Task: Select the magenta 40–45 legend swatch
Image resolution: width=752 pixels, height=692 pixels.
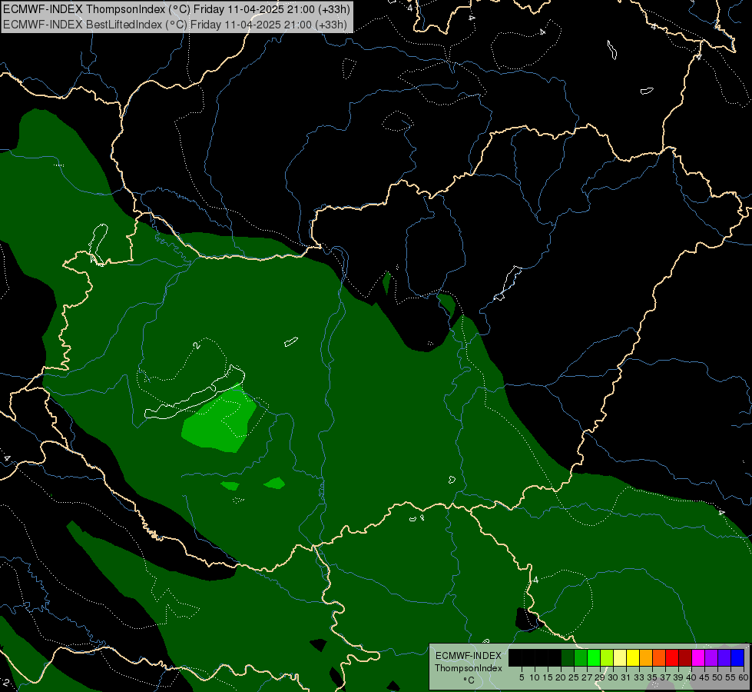Action: click(698, 657)
